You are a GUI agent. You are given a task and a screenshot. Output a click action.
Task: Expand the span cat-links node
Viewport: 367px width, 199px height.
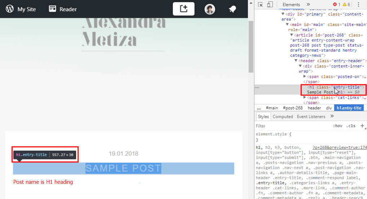[x=305, y=97]
